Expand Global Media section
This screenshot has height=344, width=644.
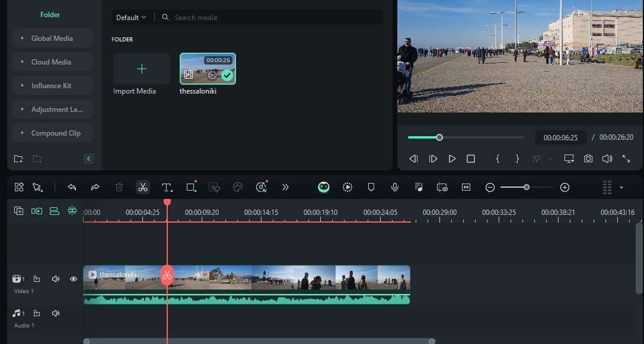(53, 38)
